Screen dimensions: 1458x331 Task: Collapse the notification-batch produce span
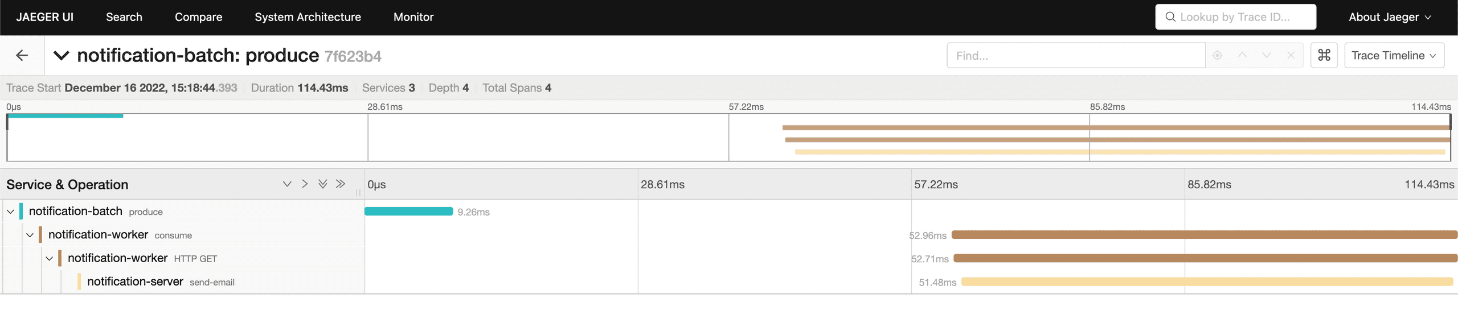(10, 212)
